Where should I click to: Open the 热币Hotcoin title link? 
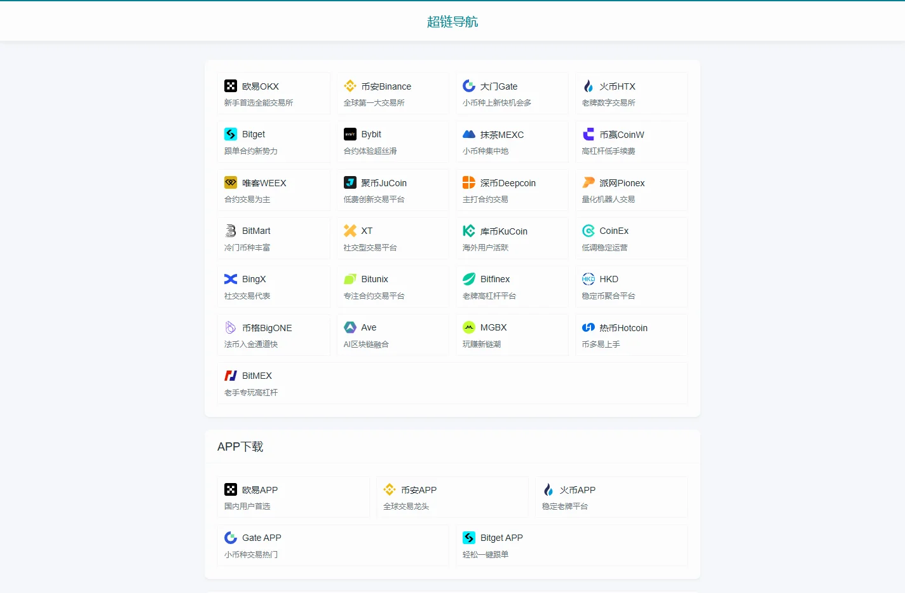click(x=623, y=328)
